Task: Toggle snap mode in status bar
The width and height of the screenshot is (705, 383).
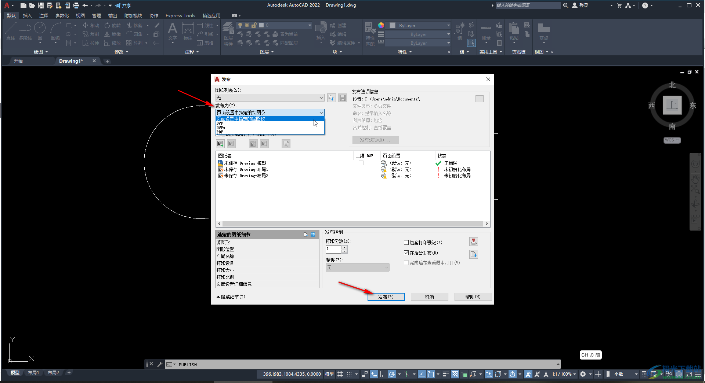Action: coord(349,374)
